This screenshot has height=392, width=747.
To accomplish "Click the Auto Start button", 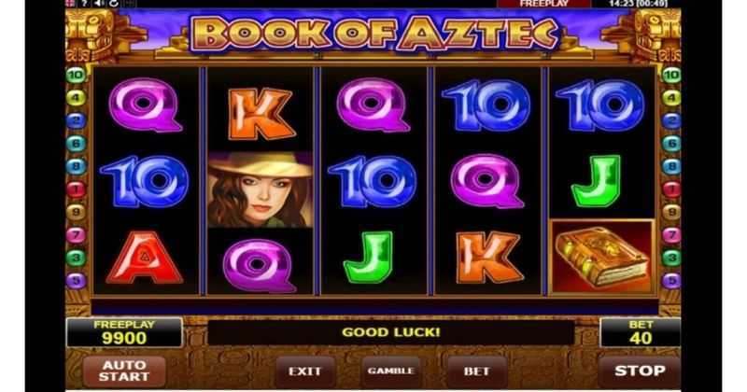I will click(x=124, y=371).
